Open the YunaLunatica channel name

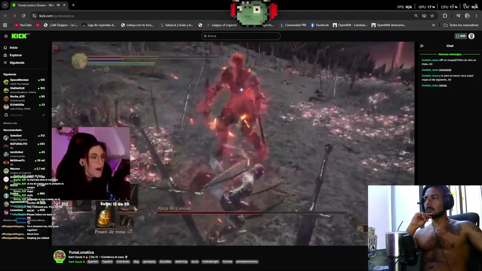click(x=81, y=253)
